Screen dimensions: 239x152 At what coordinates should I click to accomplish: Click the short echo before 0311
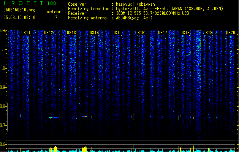[x=21, y=116]
